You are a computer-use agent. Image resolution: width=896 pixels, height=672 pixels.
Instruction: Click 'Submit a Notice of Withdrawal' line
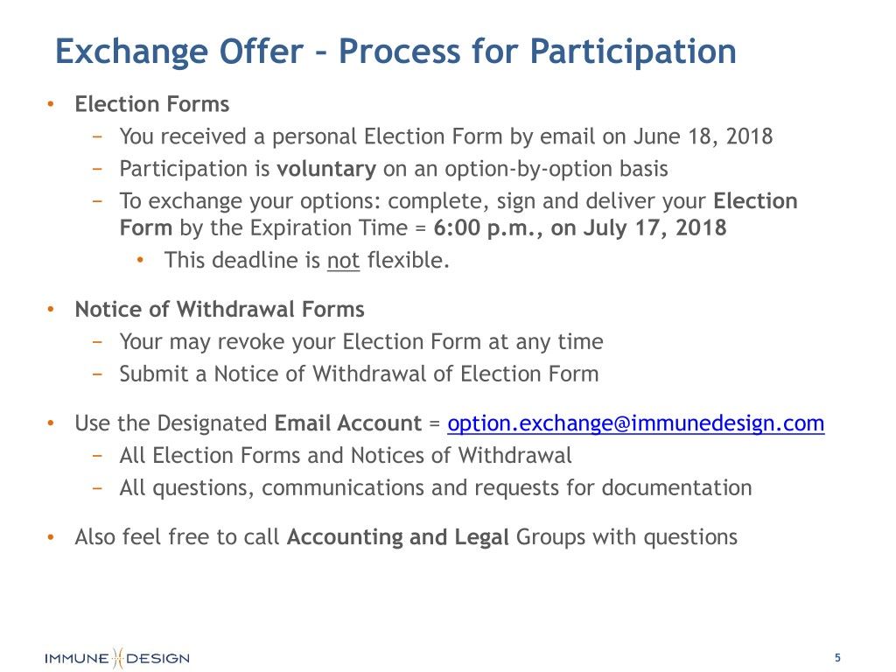(359, 374)
